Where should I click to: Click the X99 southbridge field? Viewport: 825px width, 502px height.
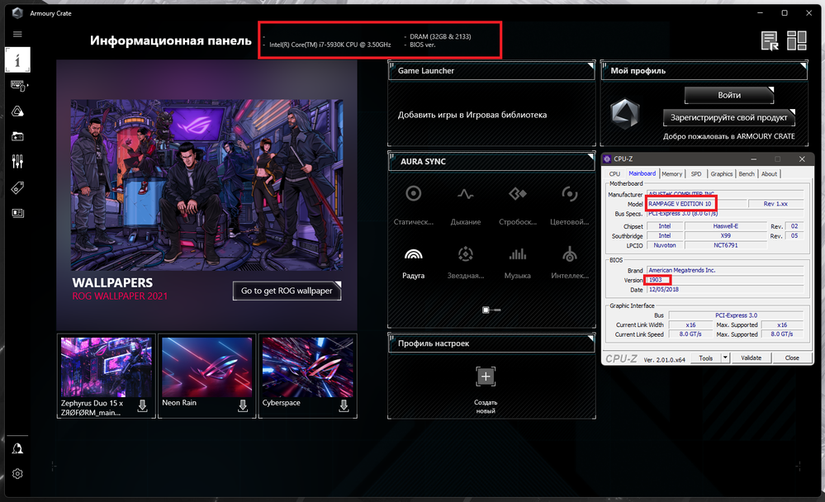[726, 236]
